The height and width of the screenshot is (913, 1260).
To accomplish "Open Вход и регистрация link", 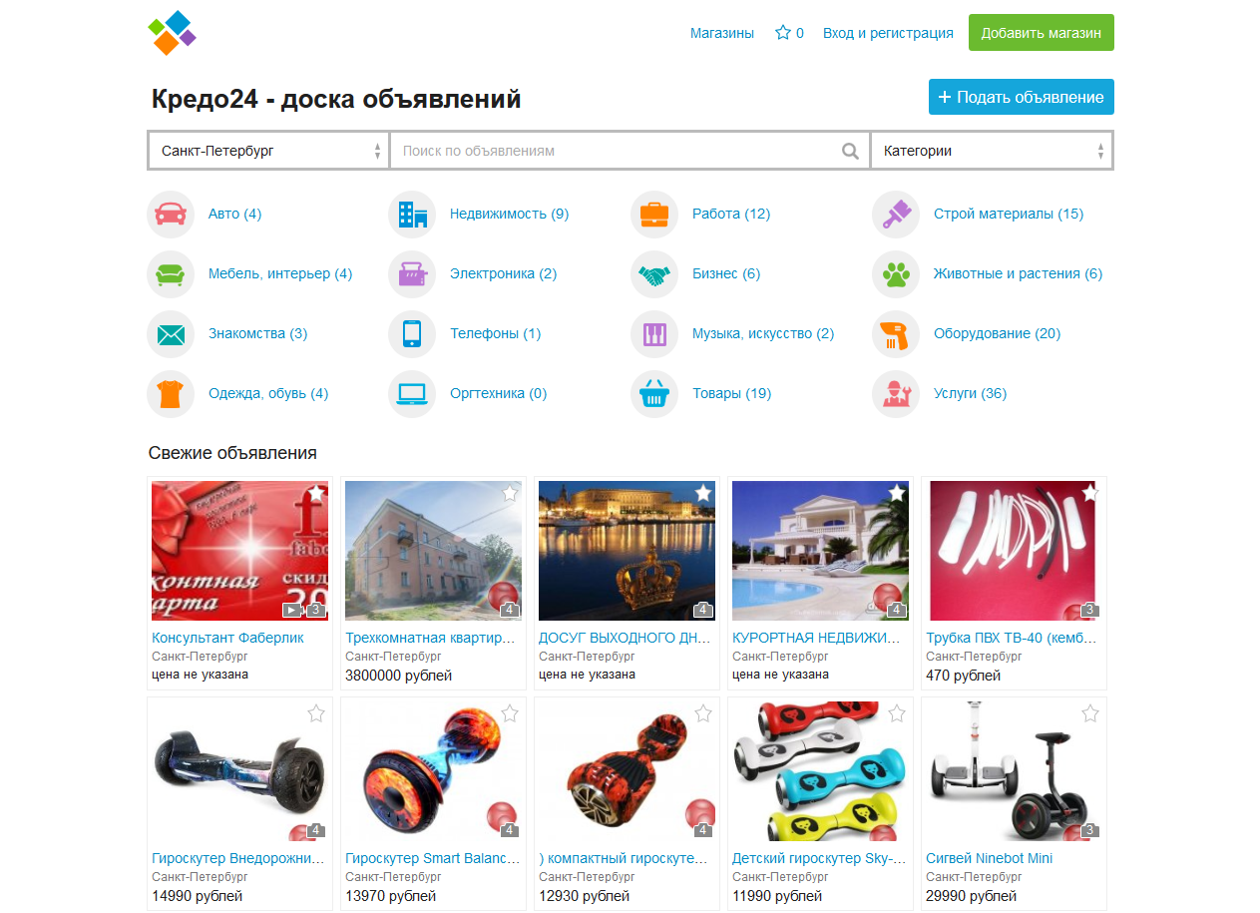I will [888, 33].
